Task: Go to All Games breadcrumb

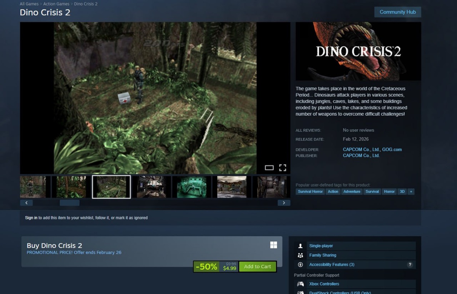Action: pyautogui.click(x=29, y=4)
